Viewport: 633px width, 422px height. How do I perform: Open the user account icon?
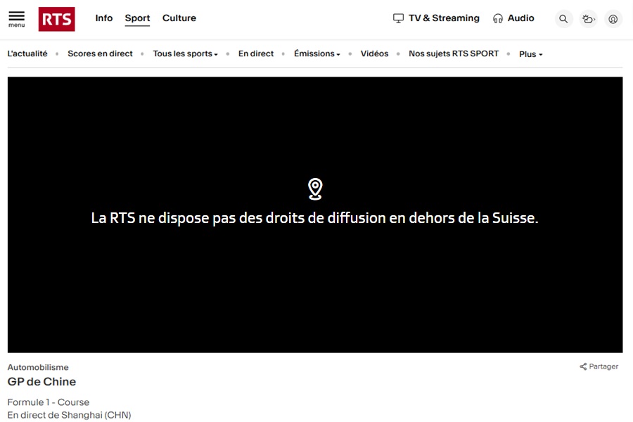(613, 18)
